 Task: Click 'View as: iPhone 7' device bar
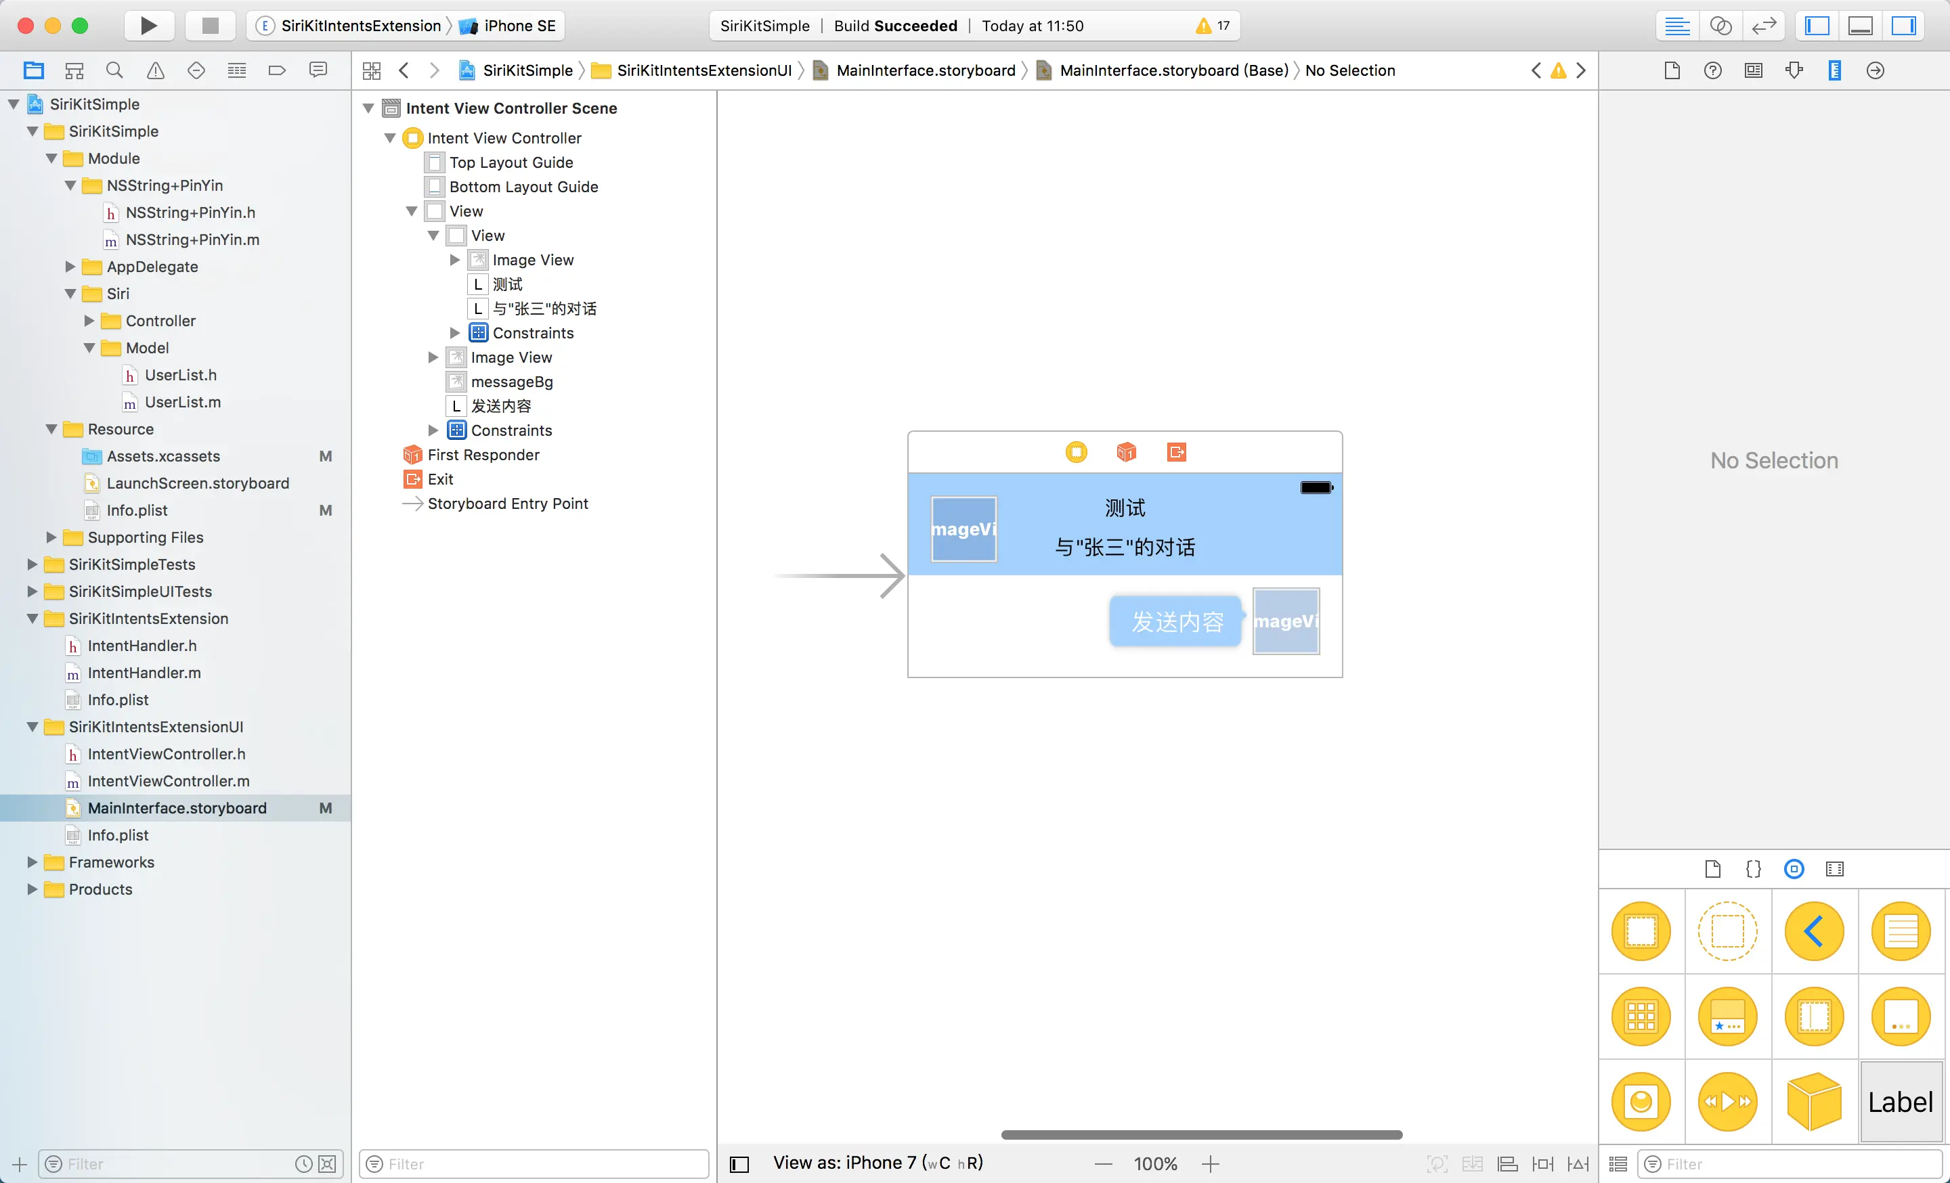[877, 1163]
